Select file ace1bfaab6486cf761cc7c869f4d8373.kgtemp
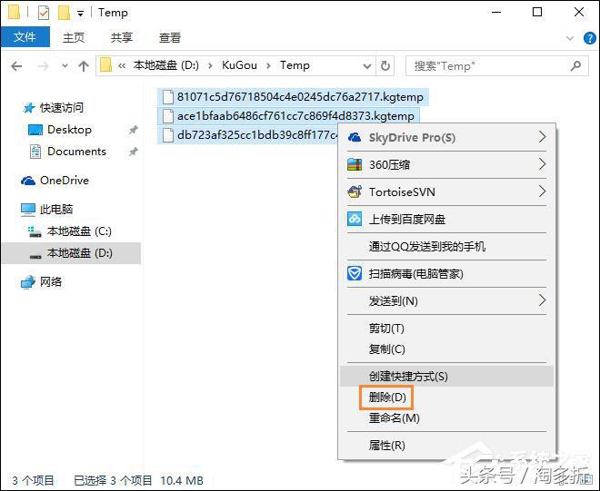Viewport: 600px width, 491px height. (288, 116)
